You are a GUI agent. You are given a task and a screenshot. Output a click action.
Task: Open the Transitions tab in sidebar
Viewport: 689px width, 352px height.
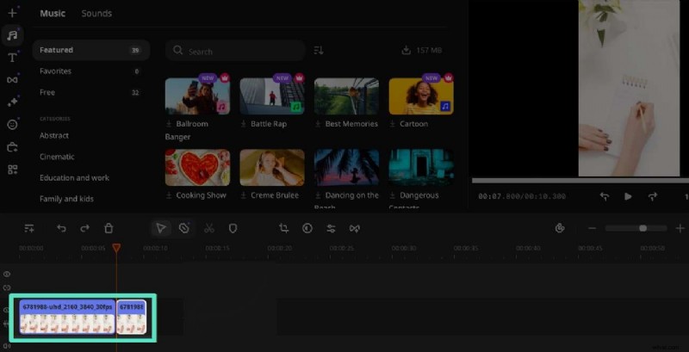[12, 80]
